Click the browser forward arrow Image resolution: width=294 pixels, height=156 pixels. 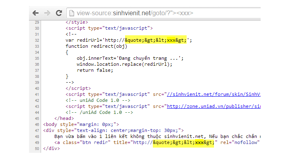(x=47, y=13)
